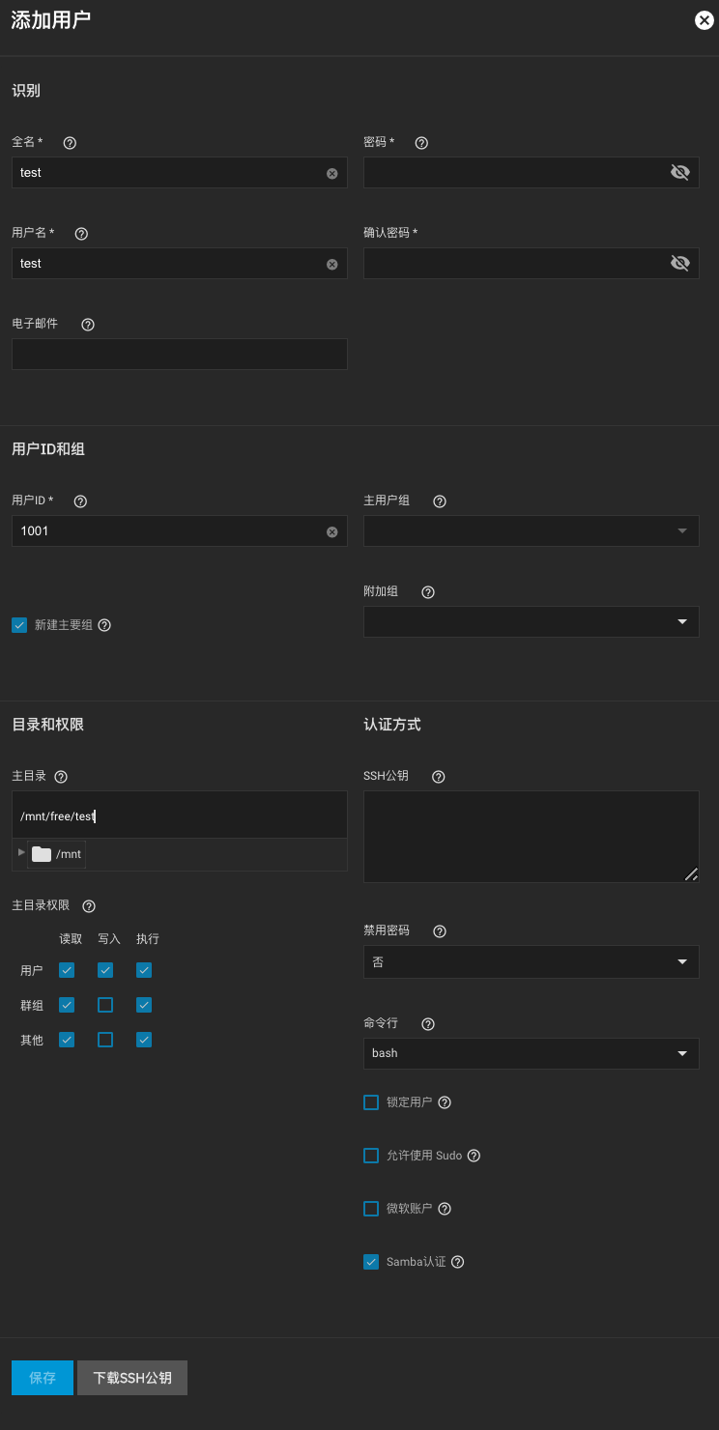The width and height of the screenshot is (719, 1430).
Task: Click help icon next to 全名
Action: pyautogui.click(x=70, y=143)
